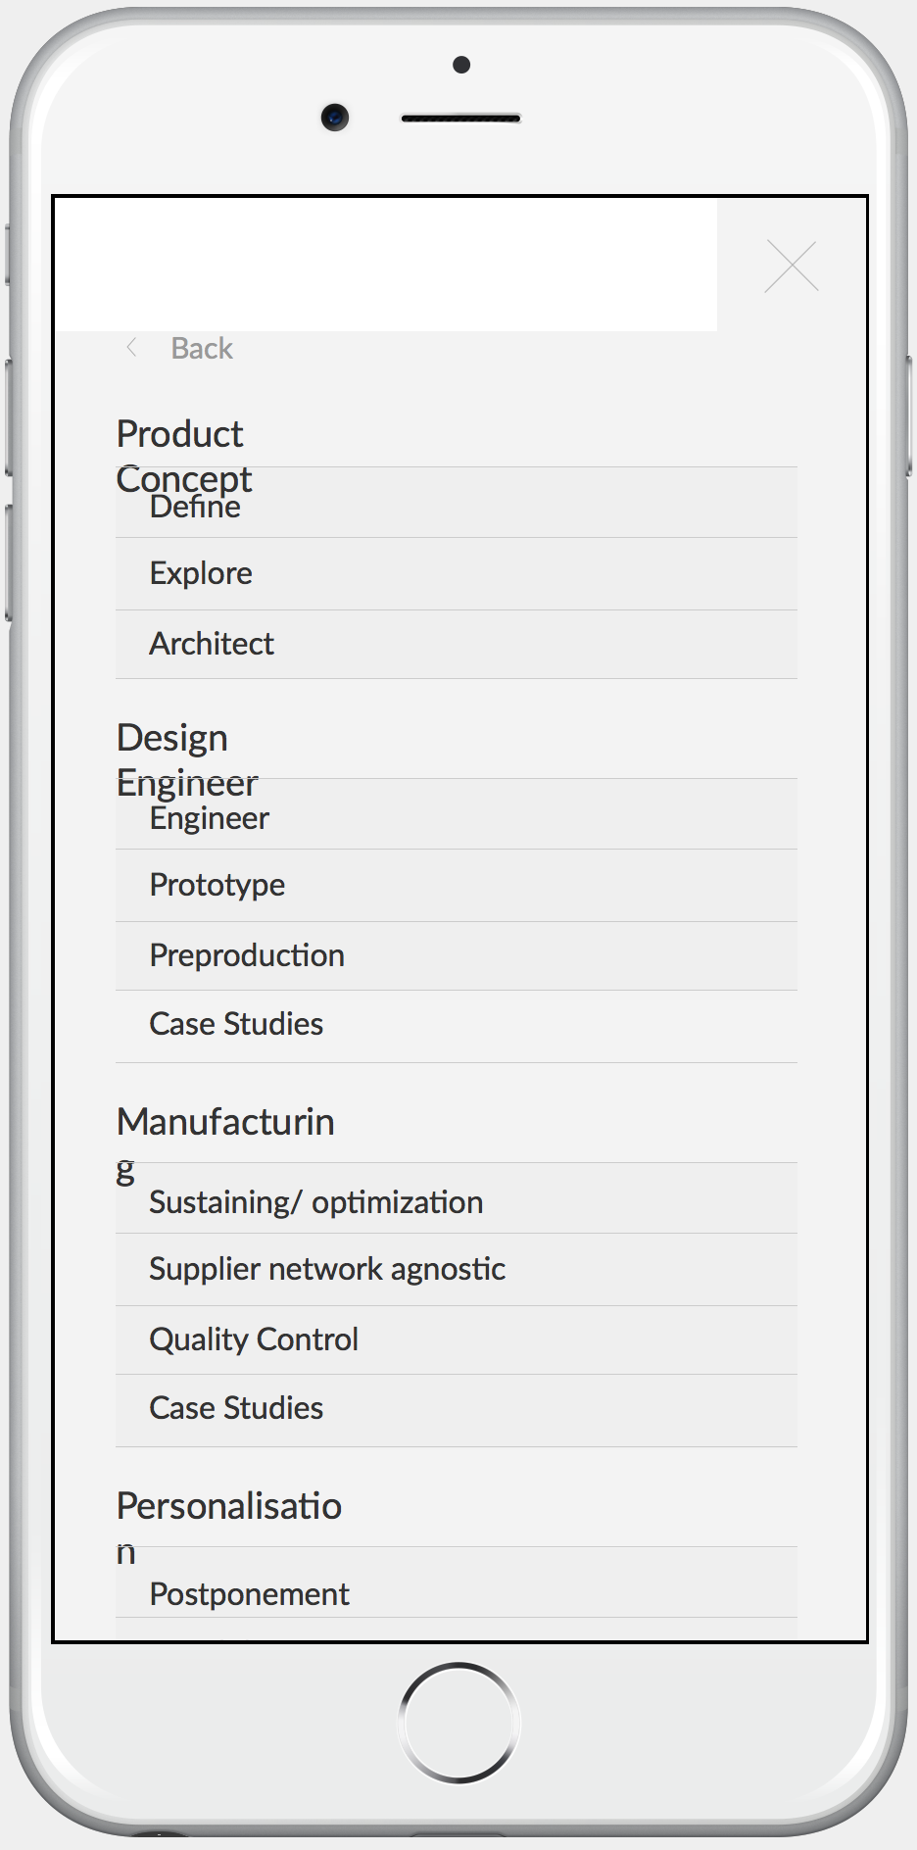The width and height of the screenshot is (917, 1850).
Task: Go to the Preproduction page
Action: coord(247,955)
